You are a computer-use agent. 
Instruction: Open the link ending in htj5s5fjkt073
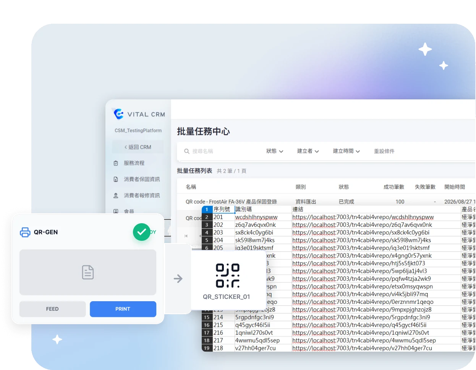coord(359,263)
